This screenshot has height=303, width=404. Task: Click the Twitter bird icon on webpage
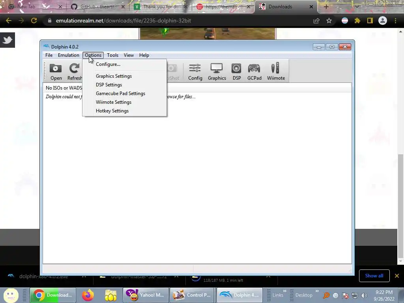7,40
